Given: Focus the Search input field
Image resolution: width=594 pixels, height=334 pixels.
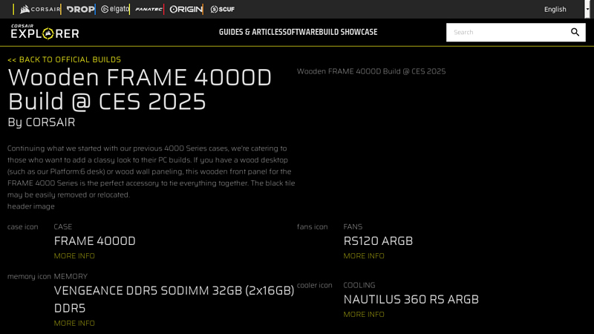Looking at the screenshot, I should point(508,32).
